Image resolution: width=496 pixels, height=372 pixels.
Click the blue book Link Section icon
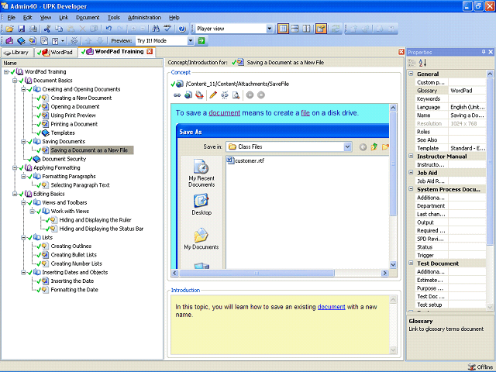point(21,40)
